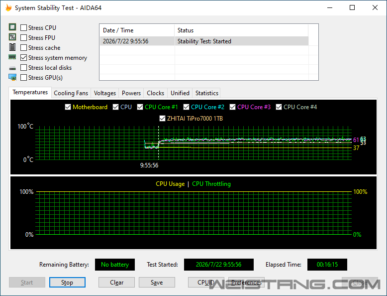Click the CPU chip icon beside Stress CPU
The height and width of the screenshot is (296, 387).
(x=12, y=27)
